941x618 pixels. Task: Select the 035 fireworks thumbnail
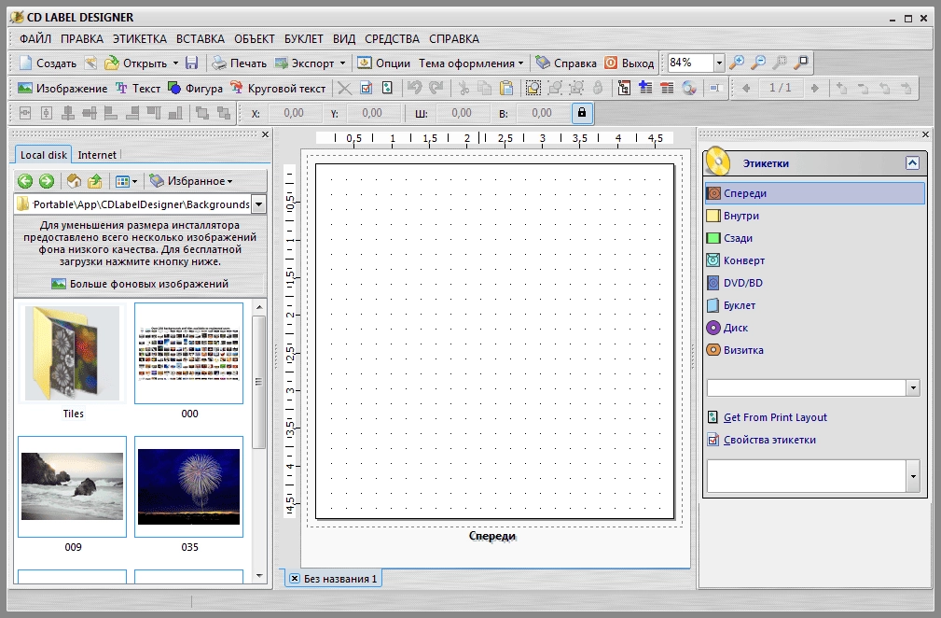[189, 486]
